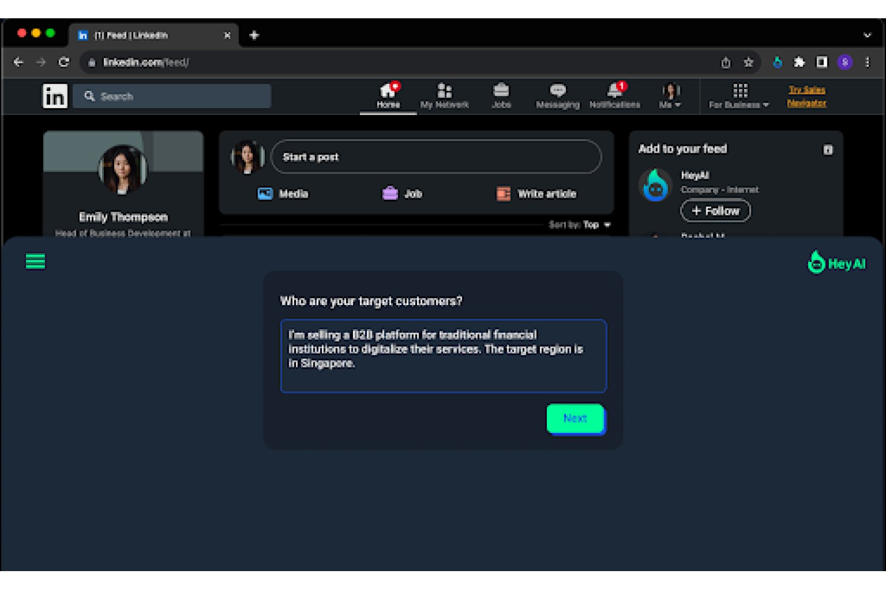The height and width of the screenshot is (590, 886).
Task: Reload the LinkedIn page
Action: [x=64, y=62]
